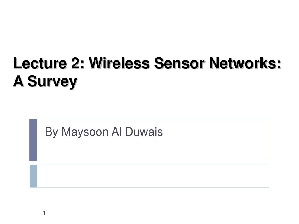The image size is (299, 224).
Task: Click the surname "Duwais" in the subtitle
Action: [144, 132]
